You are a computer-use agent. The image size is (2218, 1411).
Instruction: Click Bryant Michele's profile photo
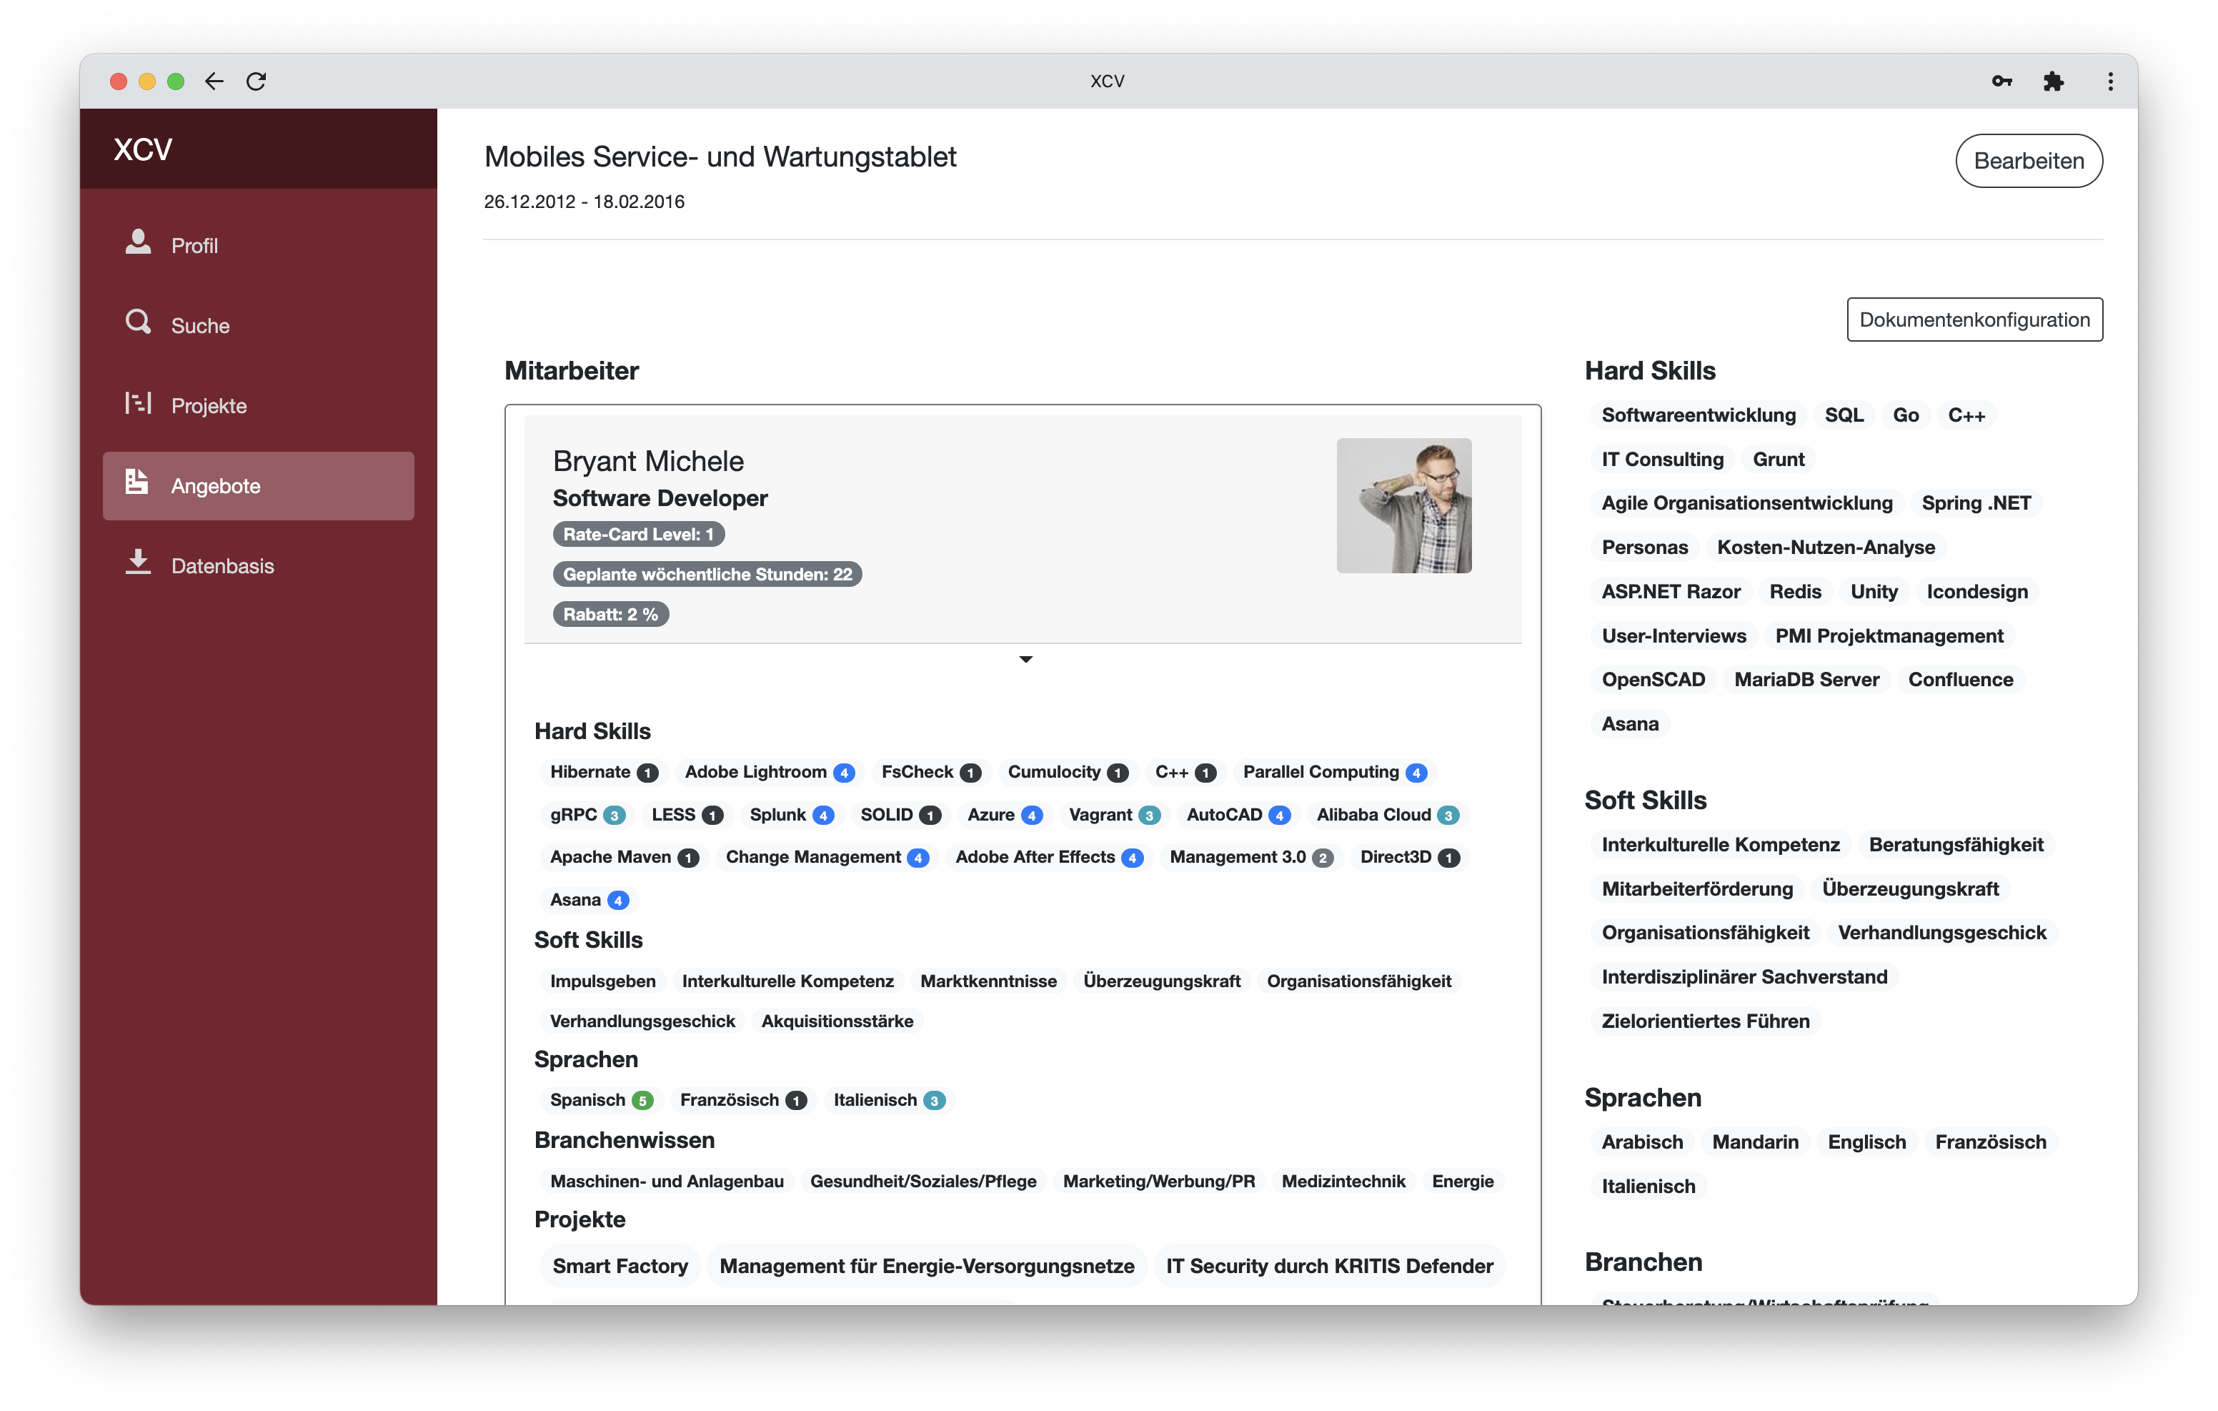click(x=1403, y=506)
